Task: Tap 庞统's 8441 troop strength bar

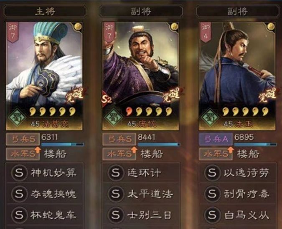Action: [x=159, y=144]
